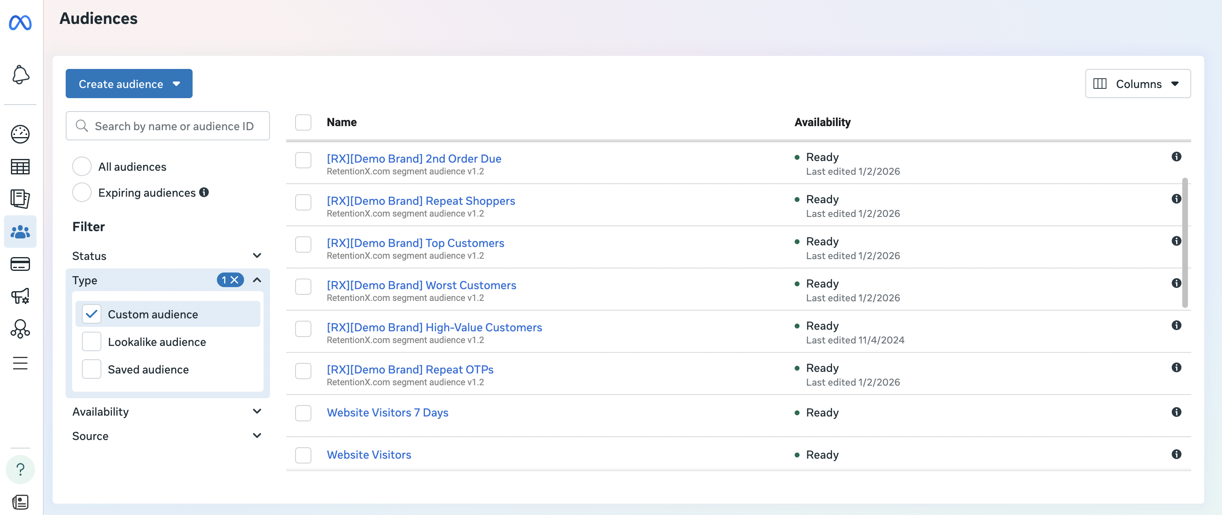Open the advertising settings megaphone icon
The height and width of the screenshot is (515, 1222).
pyautogui.click(x=20, y=296)
